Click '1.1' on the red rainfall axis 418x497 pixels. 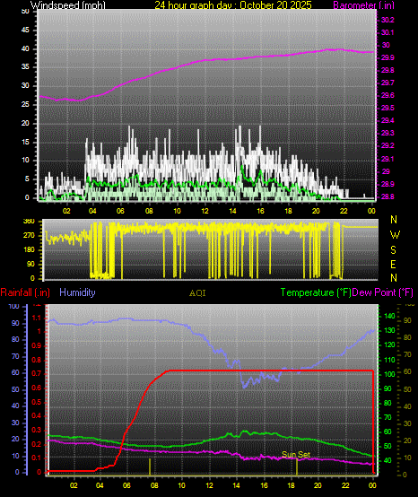(37, 318)
